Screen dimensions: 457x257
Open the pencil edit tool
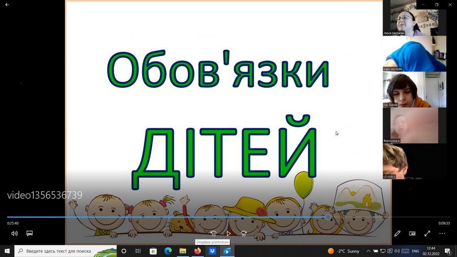pyautogui.click(x=397, y=234)
